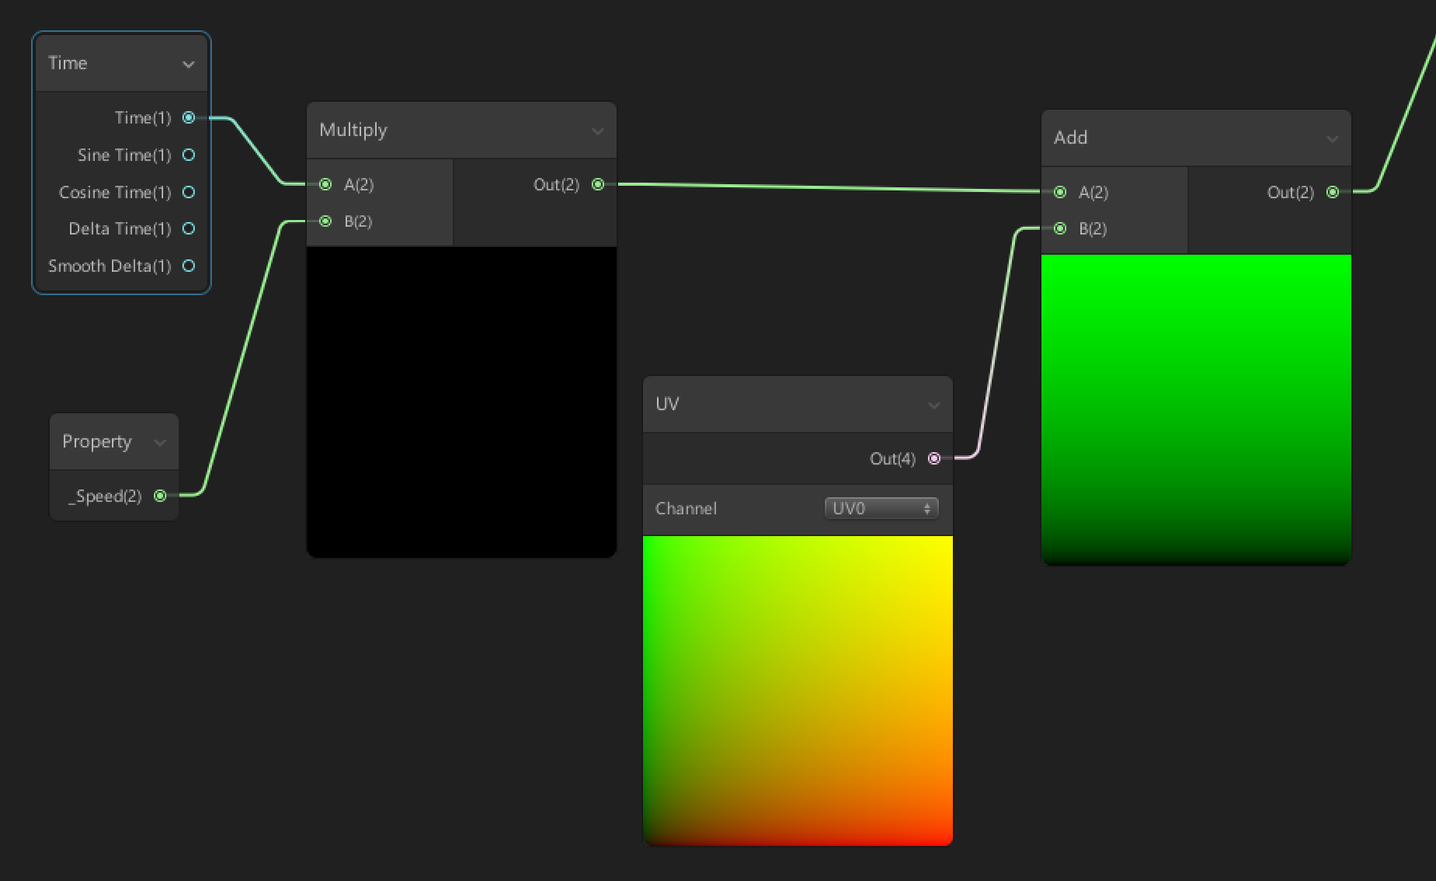
Task: Click the Cosine Time(1) output port
Action: pos(189,192)
